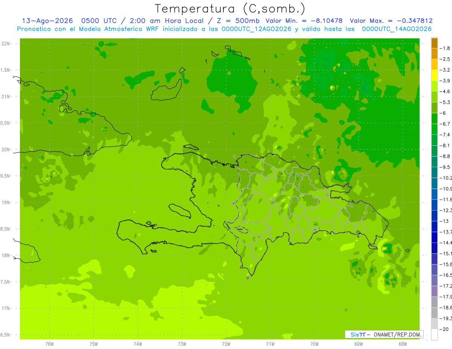Click the 19N latitude label

tap(6, 203)
